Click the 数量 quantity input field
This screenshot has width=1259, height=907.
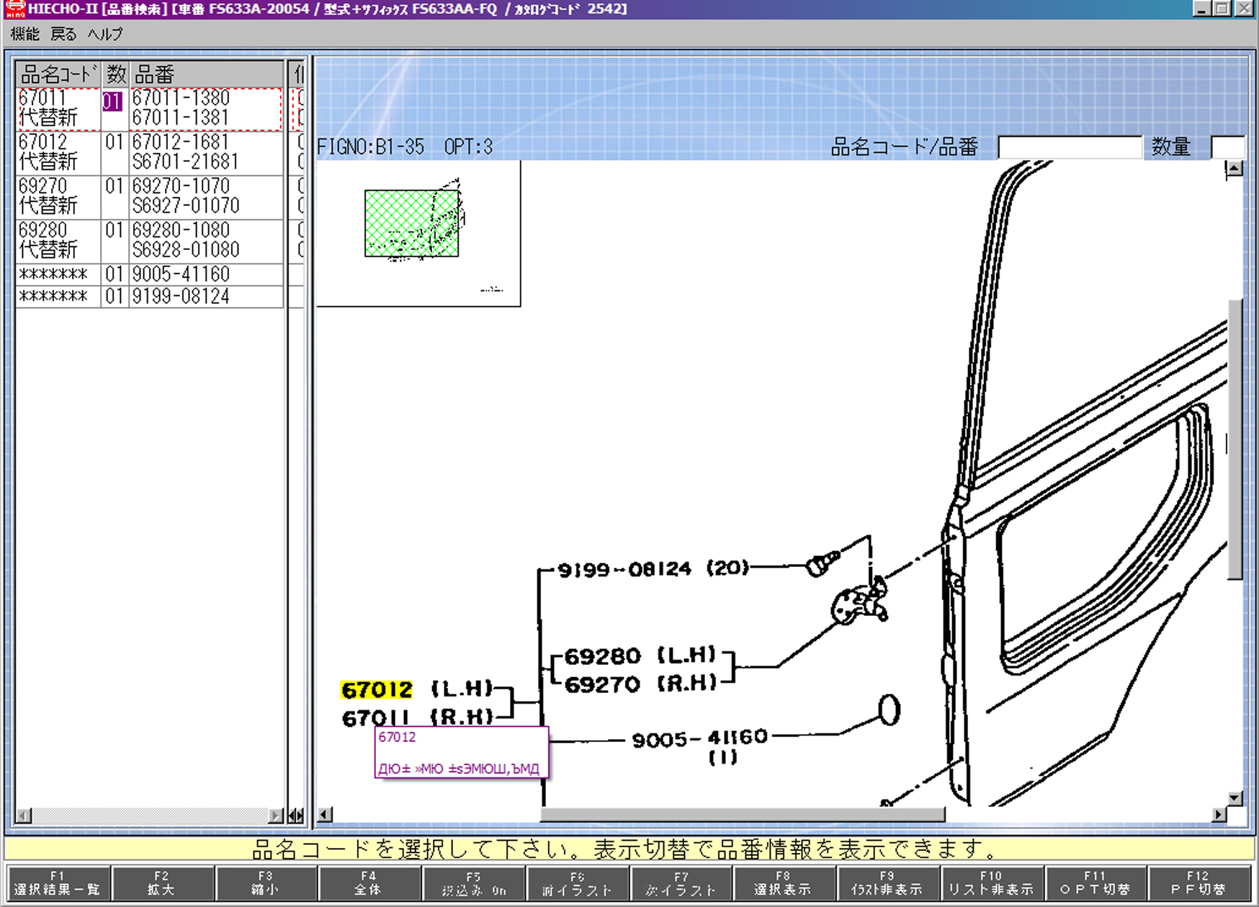pos(1227,147)
